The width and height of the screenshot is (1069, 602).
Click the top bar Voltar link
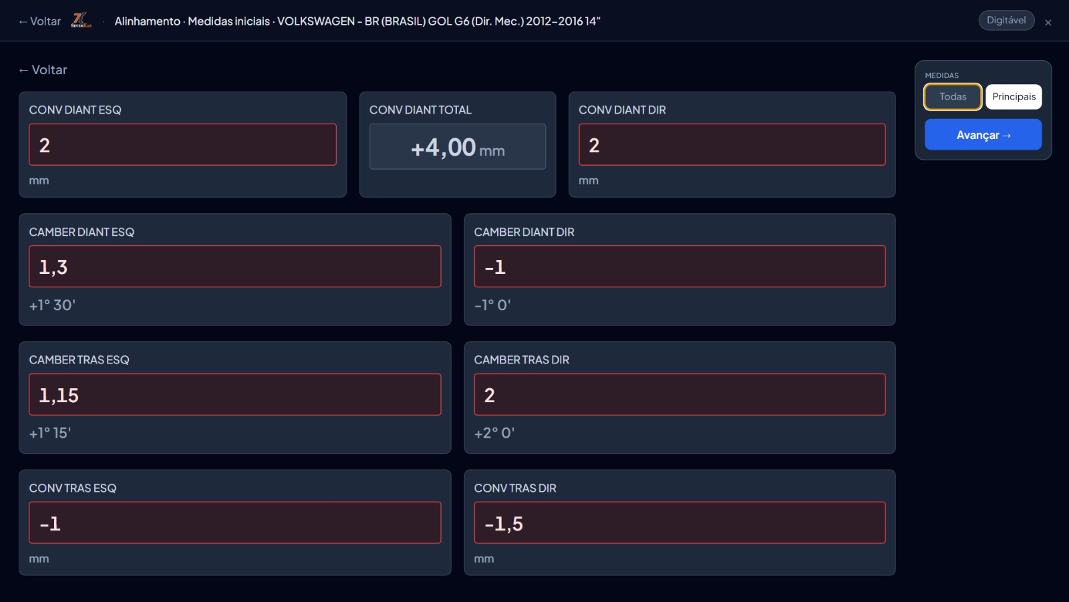click(x=39, y=21)
